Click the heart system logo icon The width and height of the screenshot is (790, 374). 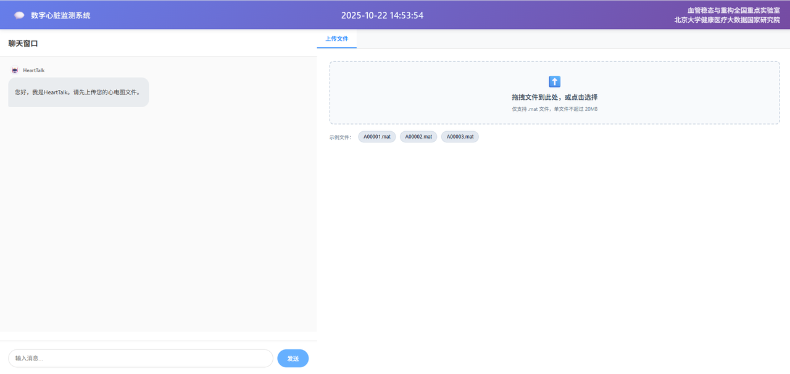(x=19, y=15)
